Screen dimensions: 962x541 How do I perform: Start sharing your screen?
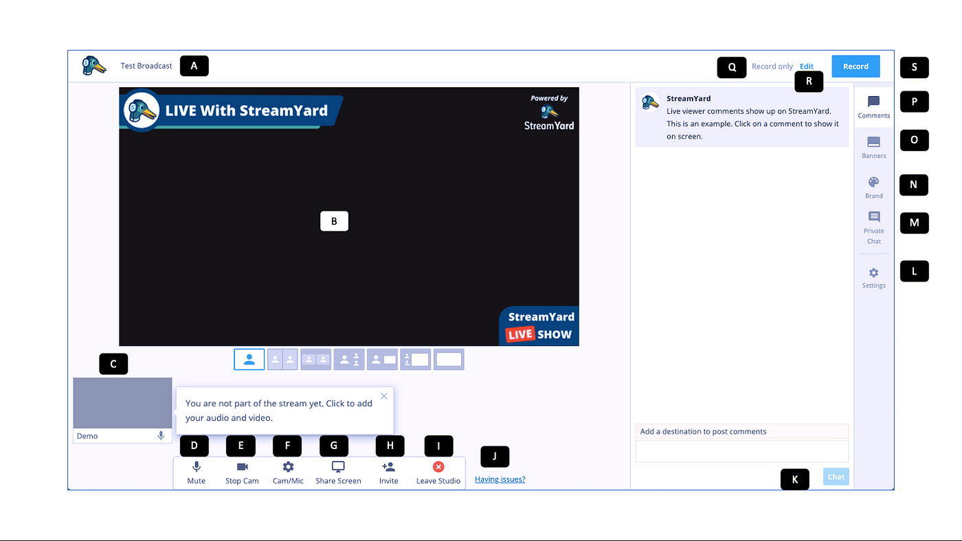(x=338, y=473)
